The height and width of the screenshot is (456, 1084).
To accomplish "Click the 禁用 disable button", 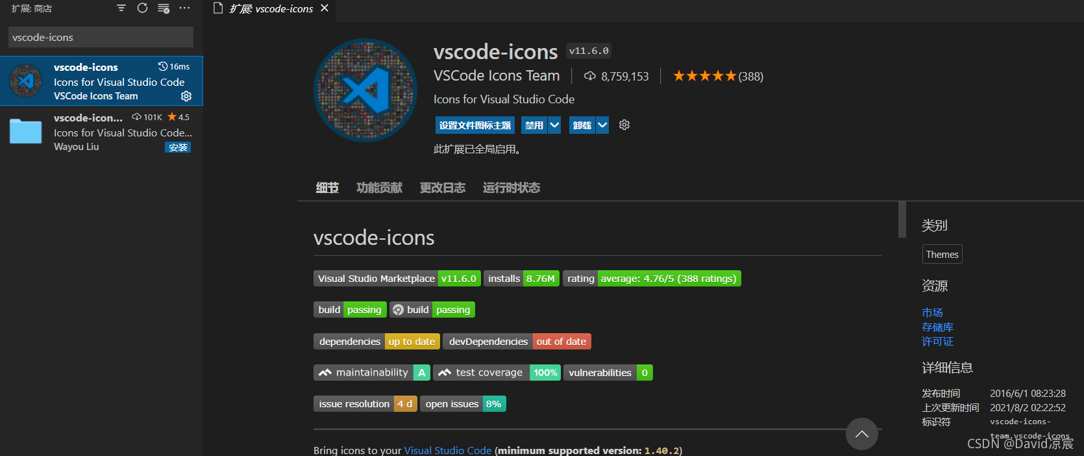I will click(534, 125).
